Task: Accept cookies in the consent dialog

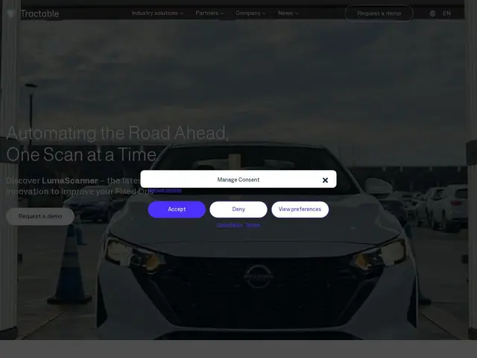Action: click(x=177, y=210)
